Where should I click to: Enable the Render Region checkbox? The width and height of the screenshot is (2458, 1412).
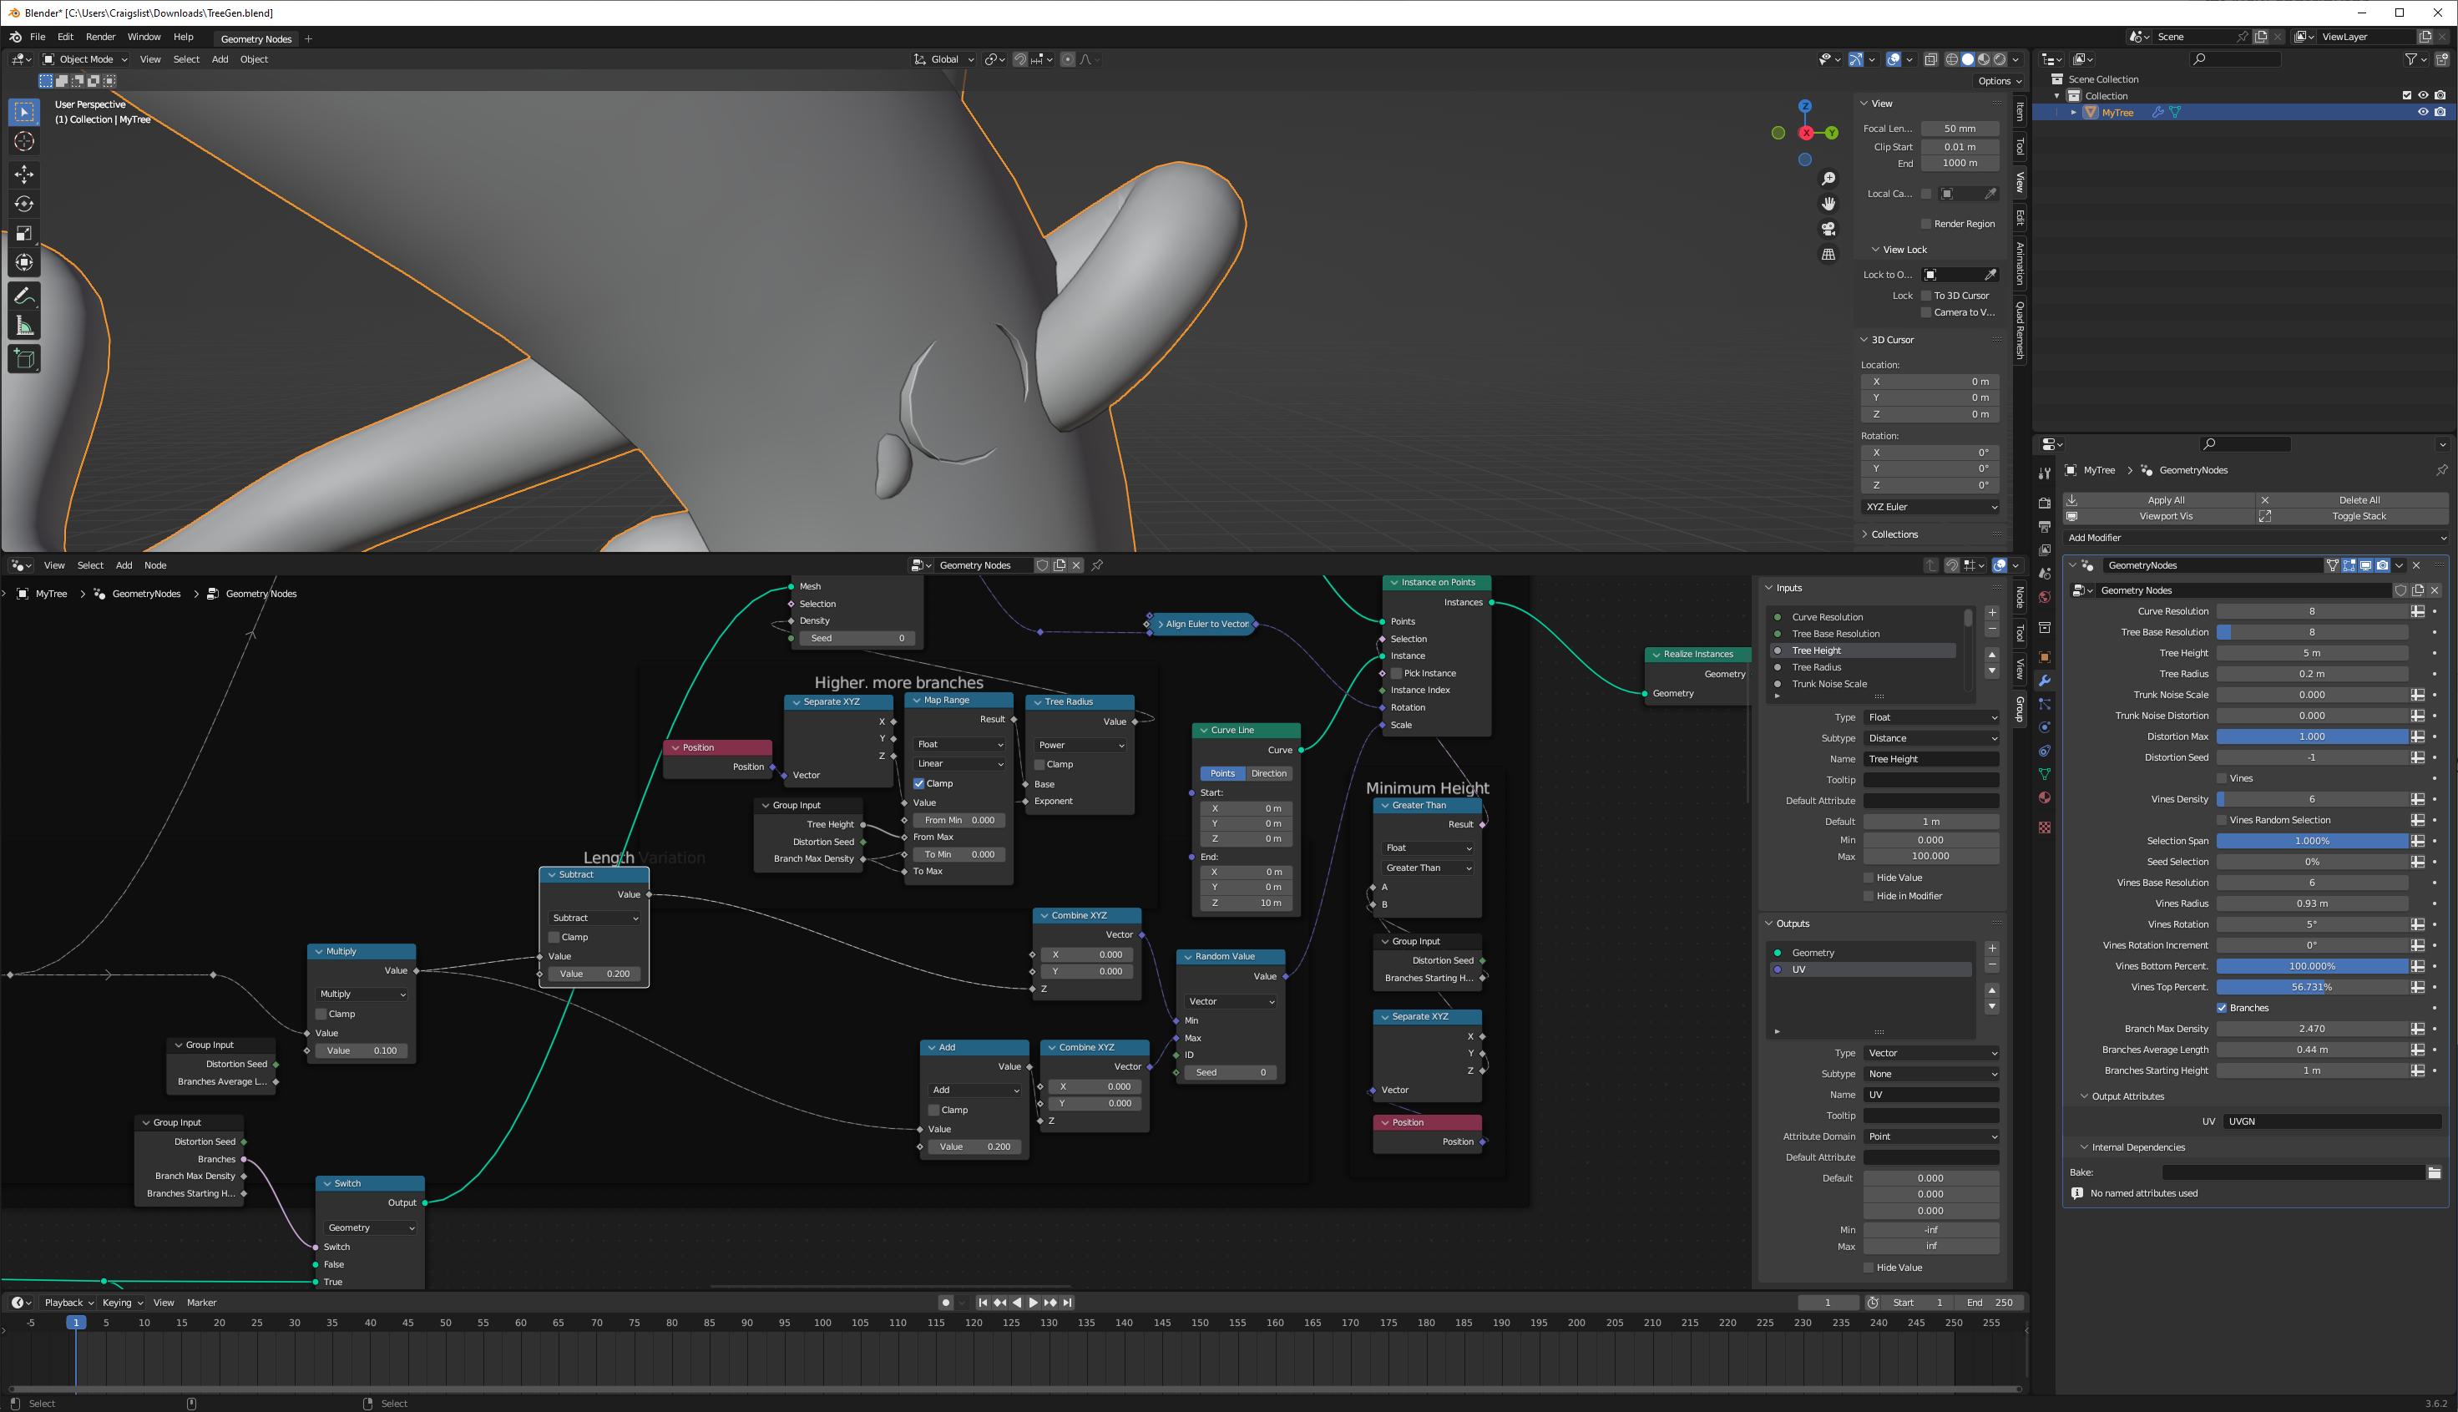click(1925, 224)
